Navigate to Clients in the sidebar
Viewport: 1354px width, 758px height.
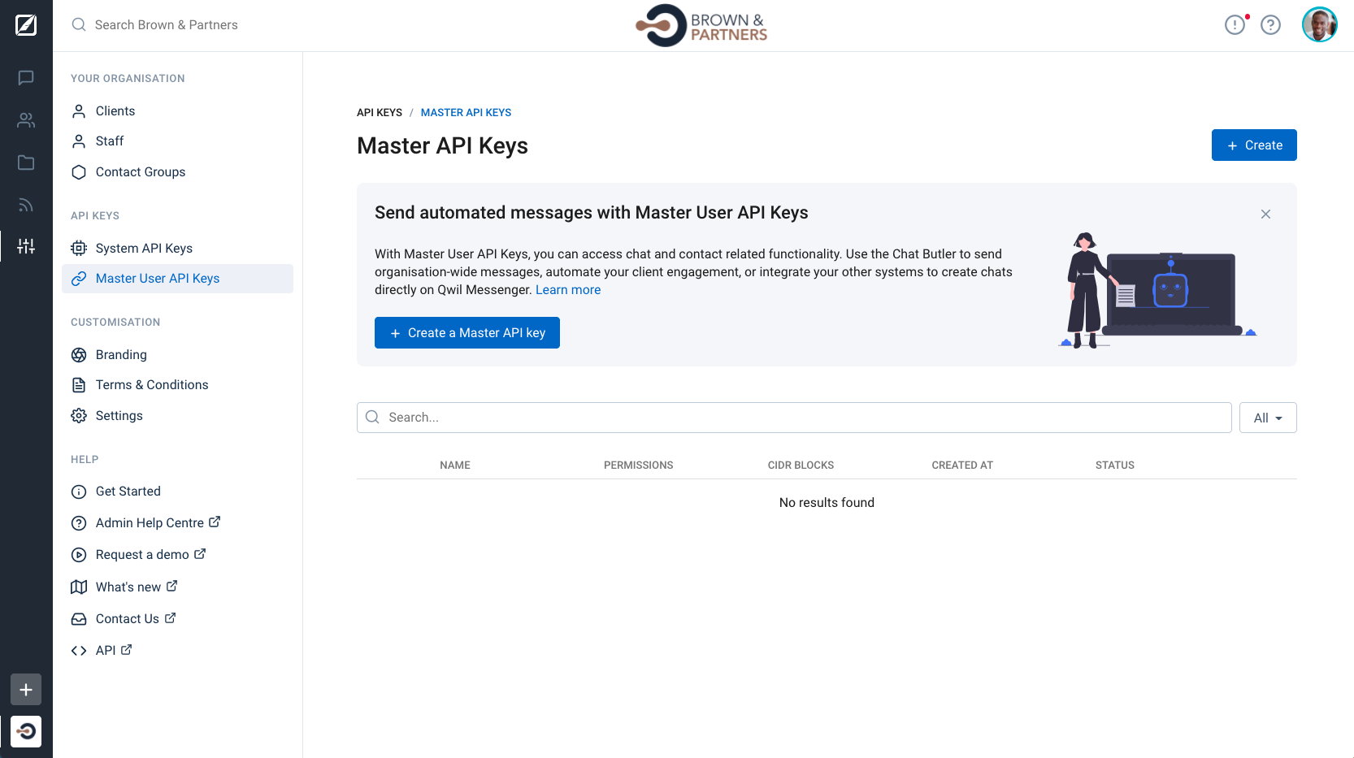[115, 110]
